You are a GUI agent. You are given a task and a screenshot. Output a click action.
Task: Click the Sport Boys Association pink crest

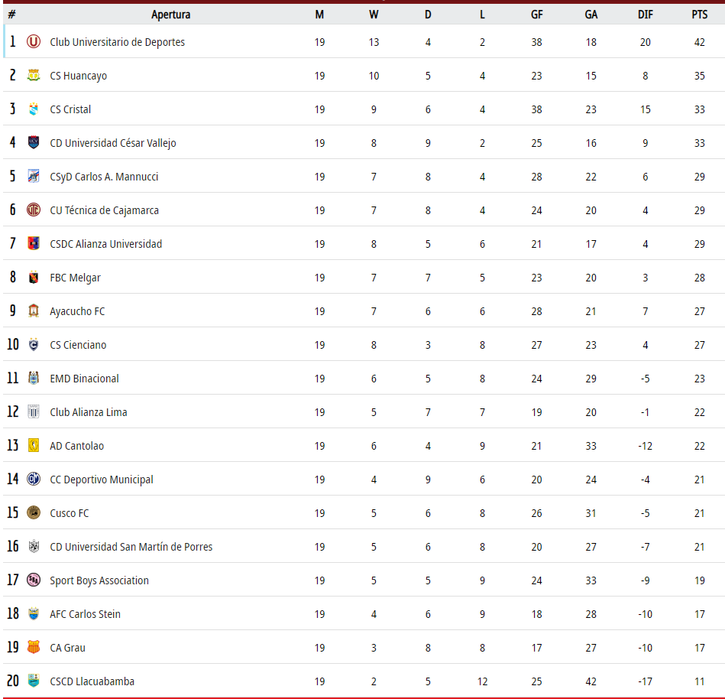[34, 580]
